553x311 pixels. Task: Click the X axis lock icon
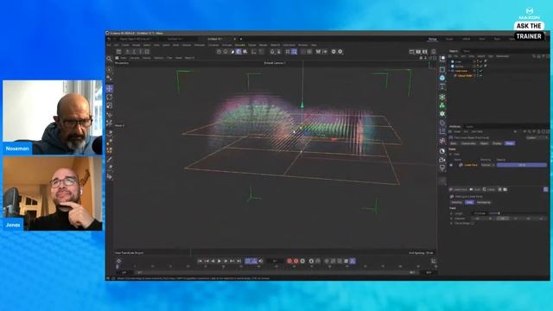click(127, 52)
